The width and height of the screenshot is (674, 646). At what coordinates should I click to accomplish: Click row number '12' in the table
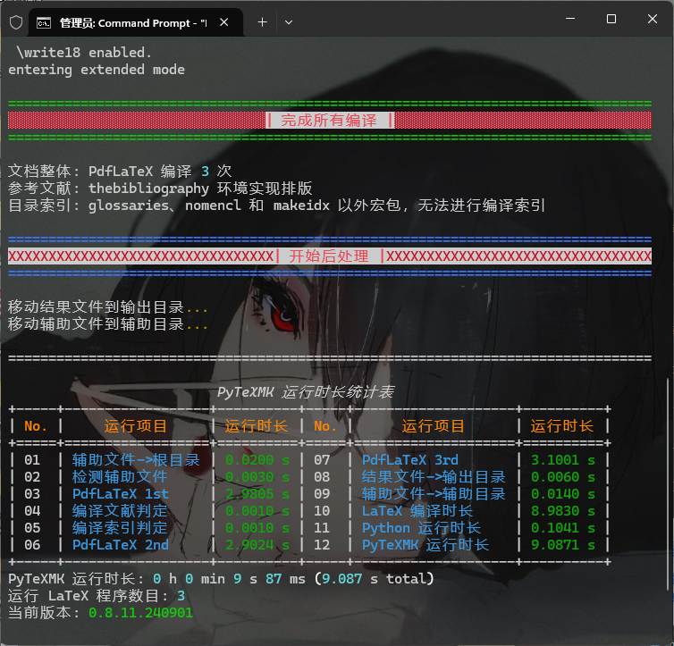click(322, 545)
